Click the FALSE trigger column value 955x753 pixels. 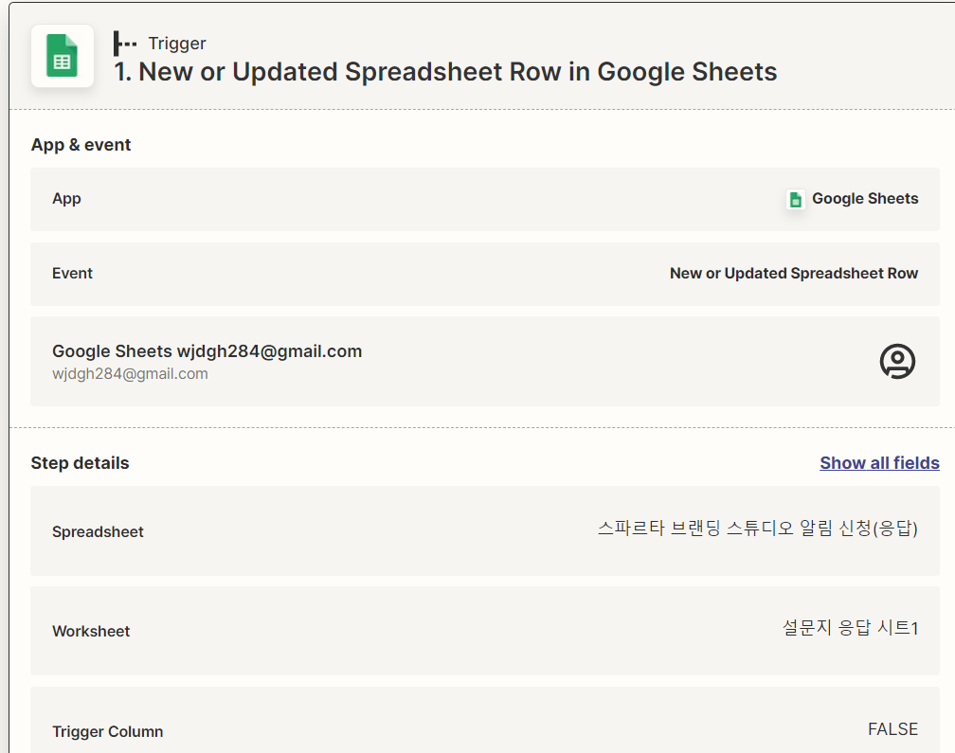892,729
